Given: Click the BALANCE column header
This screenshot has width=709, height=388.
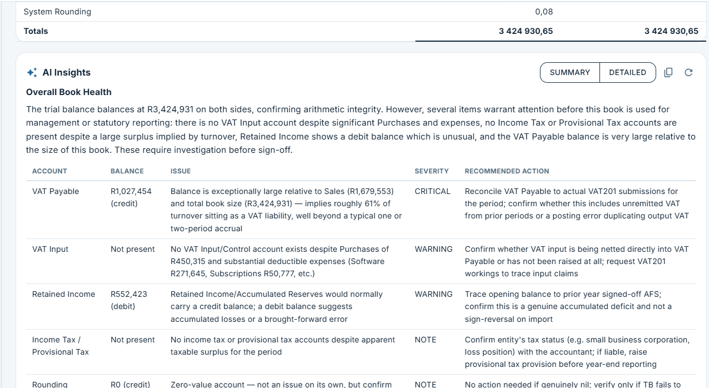Looking at the screenshot, I should (x=127, y=171).
